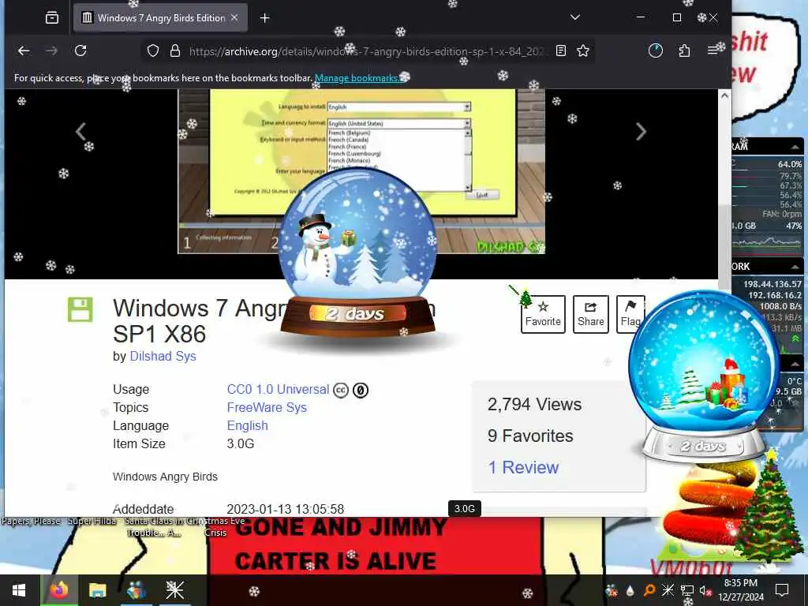Viewport: 808px width, 606px height.
Task: Open the English language link
Action: [x=247, y=425]
